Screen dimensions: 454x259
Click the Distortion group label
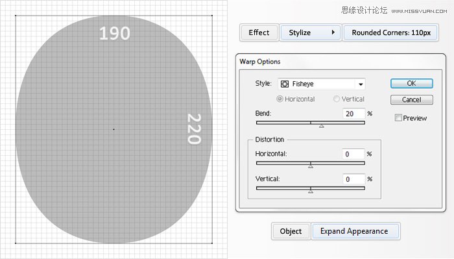point(269,140)
